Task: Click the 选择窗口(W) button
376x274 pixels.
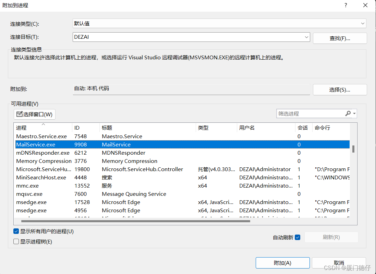Action: (x=35, y=115)
